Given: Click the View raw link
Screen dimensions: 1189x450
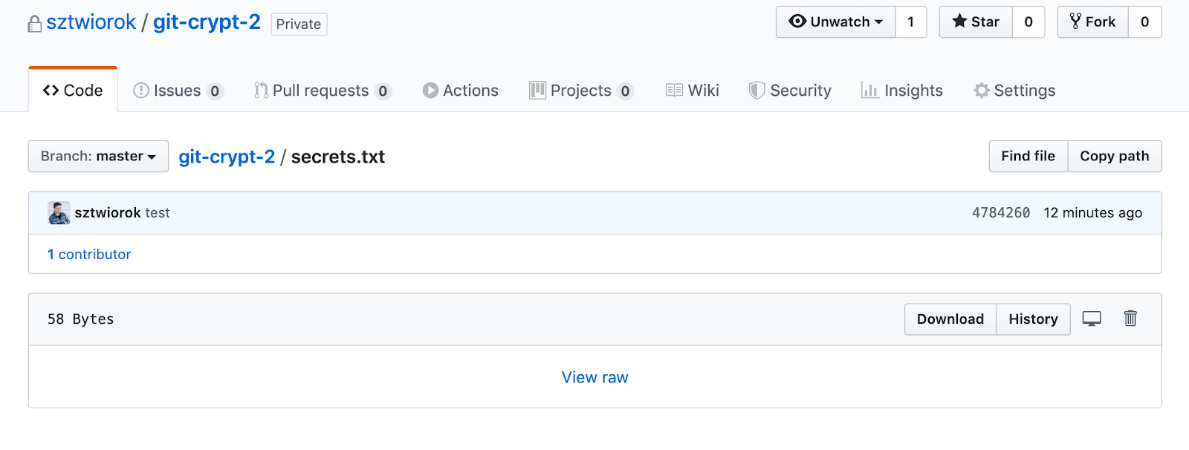Looking at the screenshot, I should tap(594, 377).
